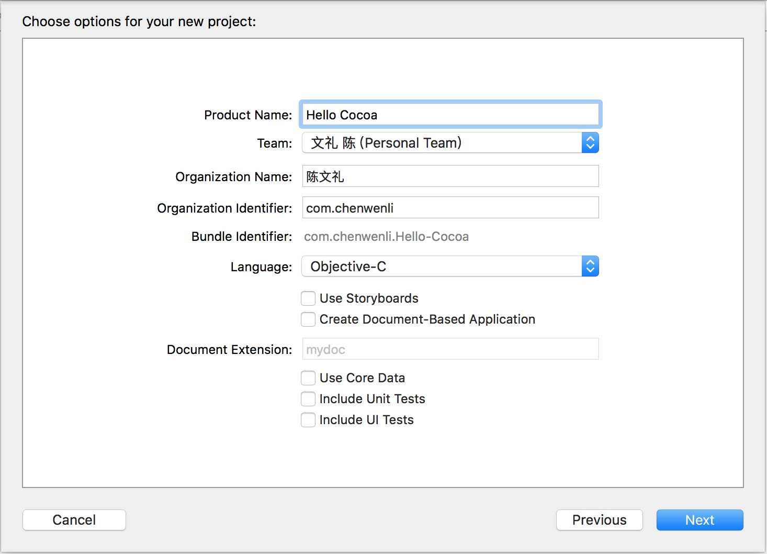The height and width of the screenshot is (554, 767).
Task: Open the Team dropdown menu
Action: click(x=442, y=143)
